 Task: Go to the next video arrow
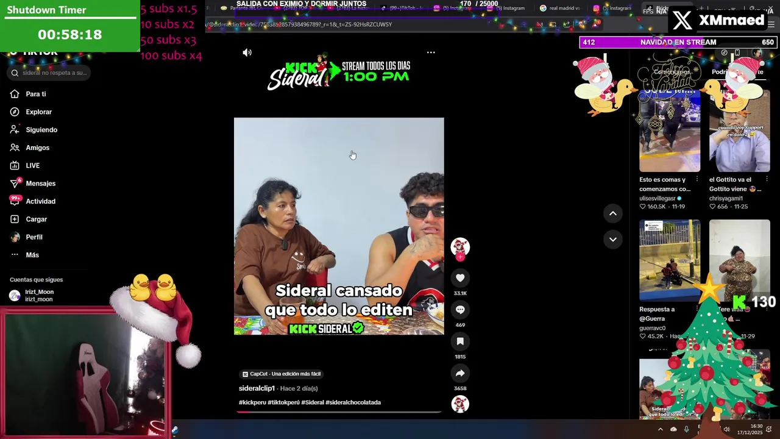pos(613,239)
